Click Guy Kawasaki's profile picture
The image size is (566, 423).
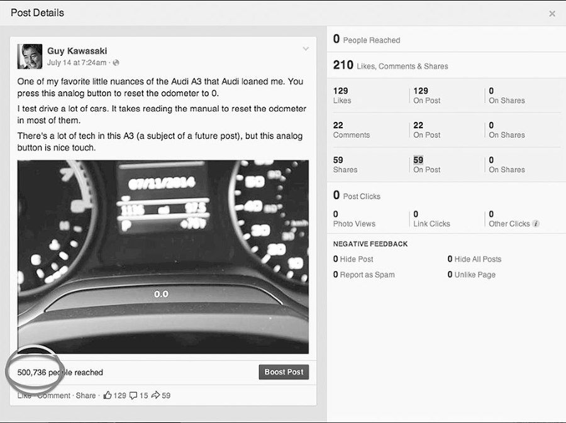(30, 57)
